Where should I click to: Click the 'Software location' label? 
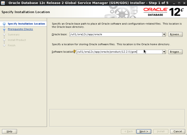(x=62, y=52)
